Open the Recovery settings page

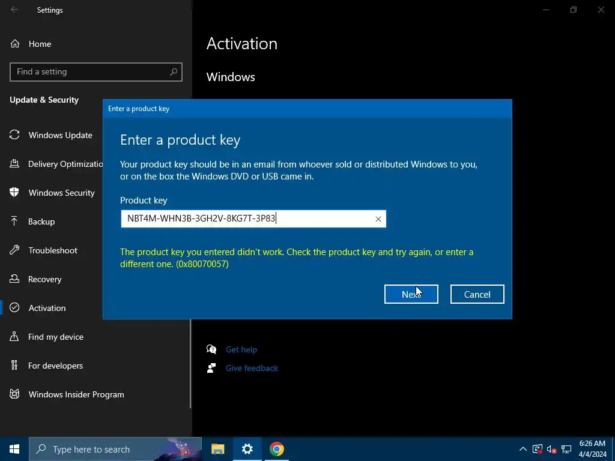pos(44,279)
